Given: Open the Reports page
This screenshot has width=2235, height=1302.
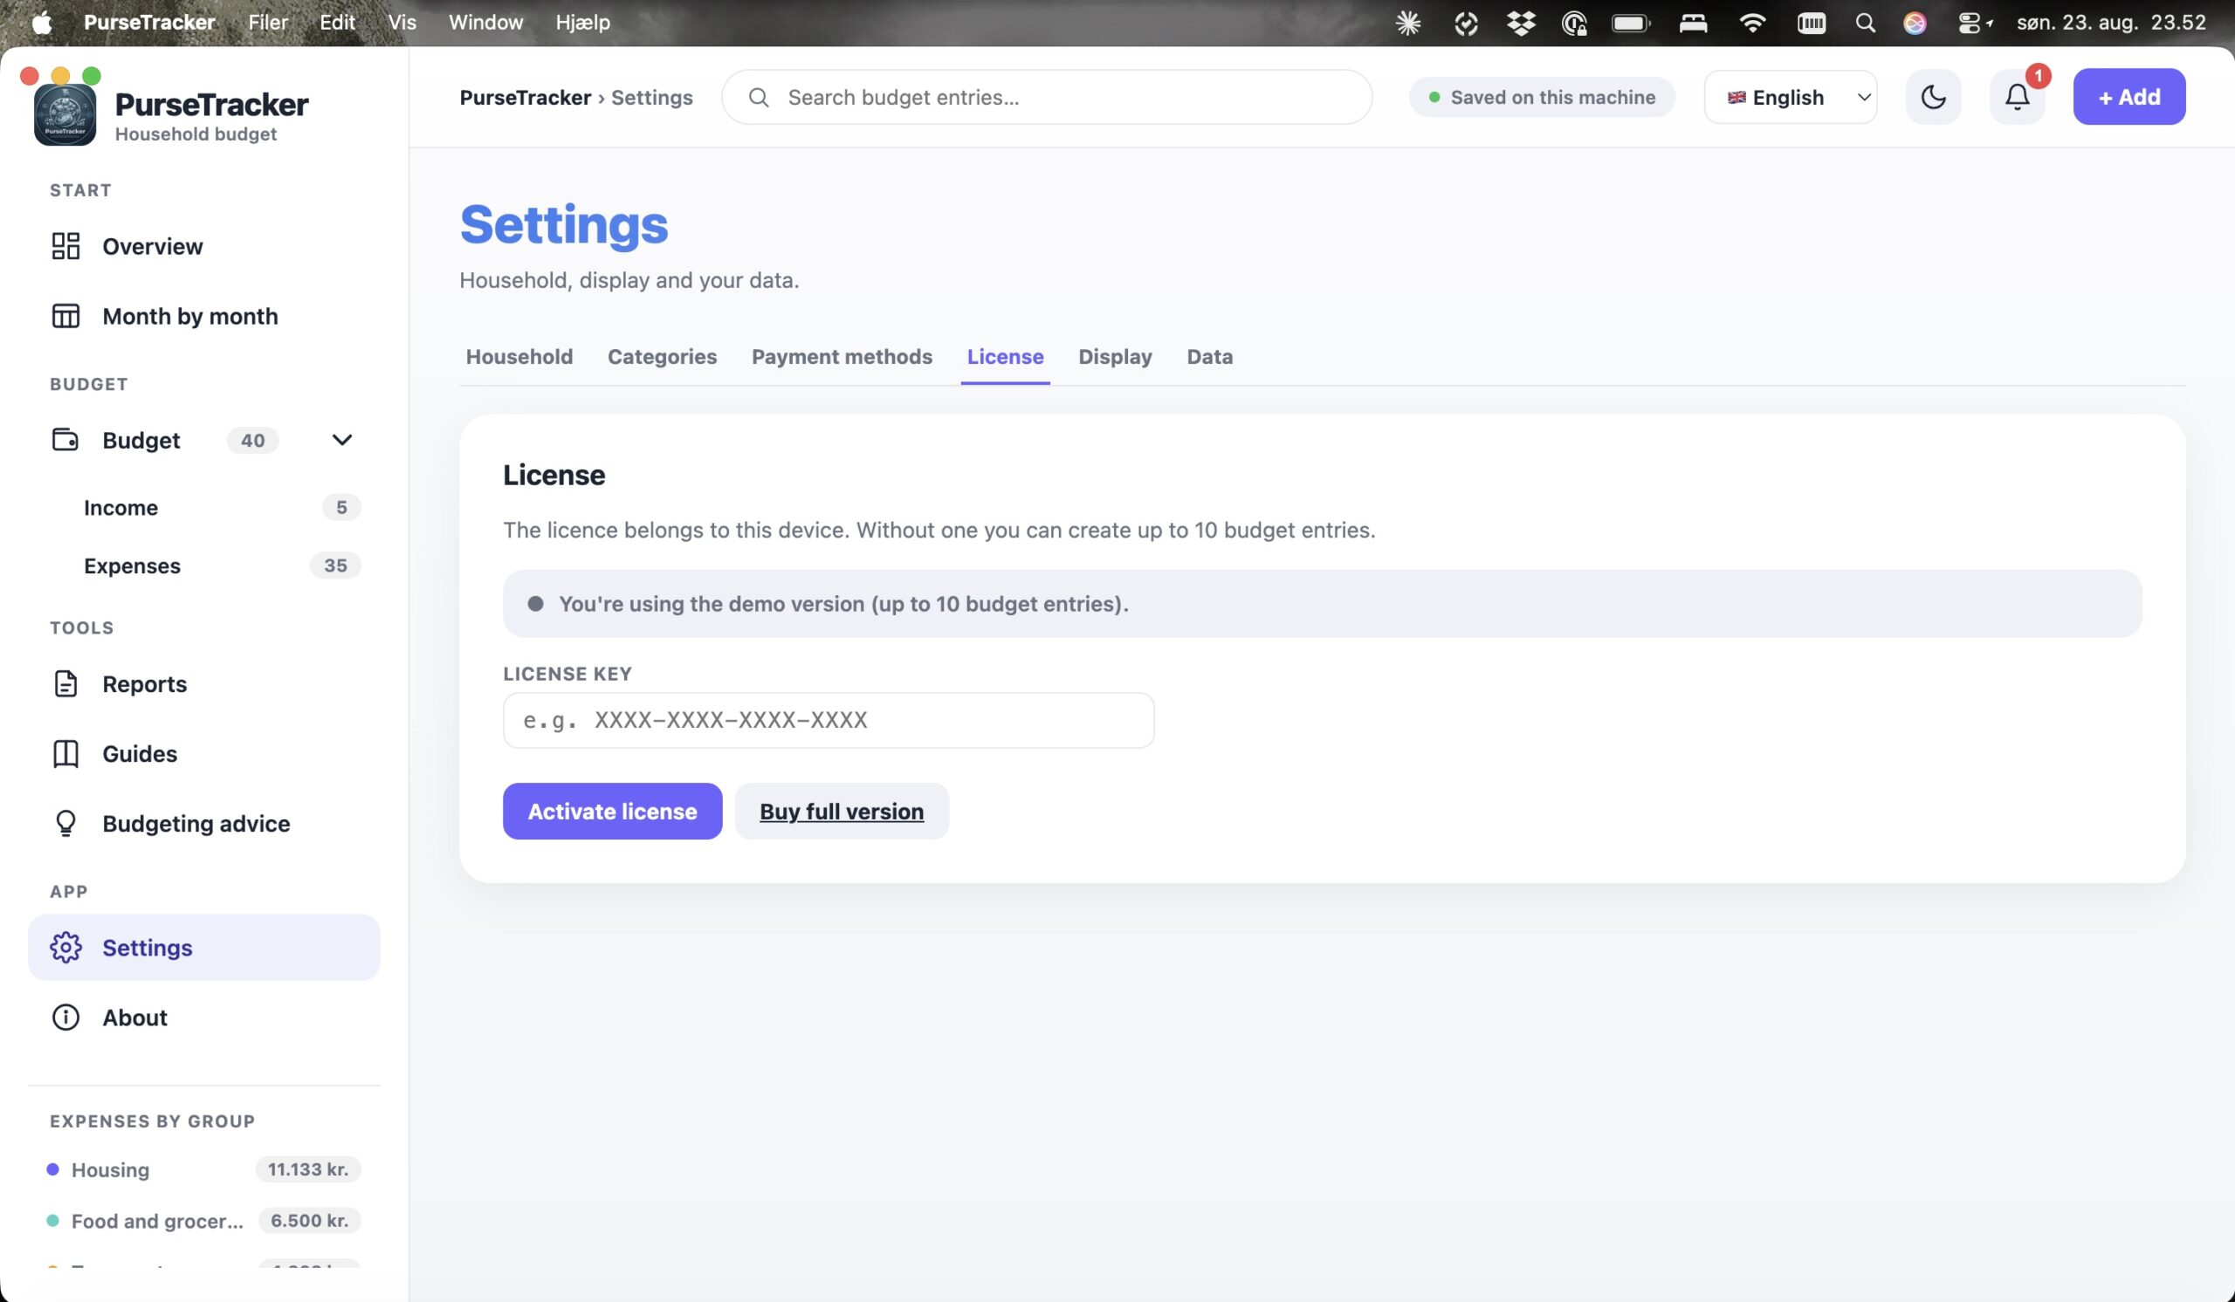Looking at the screenshot, I should tap(204, 683).
